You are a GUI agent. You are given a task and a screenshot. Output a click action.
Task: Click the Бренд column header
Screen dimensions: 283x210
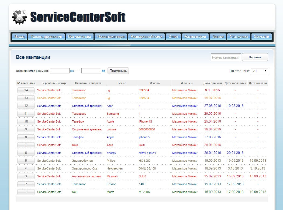[122, 83]
